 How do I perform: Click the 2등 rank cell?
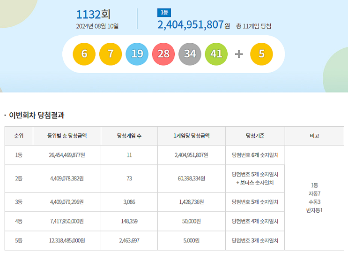(19, 178)
